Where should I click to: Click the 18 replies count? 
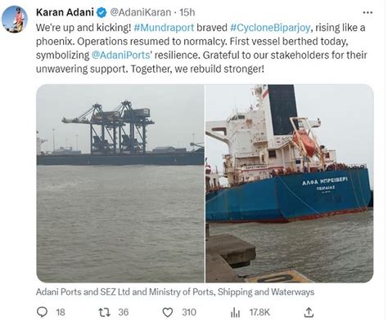[61, 312]
